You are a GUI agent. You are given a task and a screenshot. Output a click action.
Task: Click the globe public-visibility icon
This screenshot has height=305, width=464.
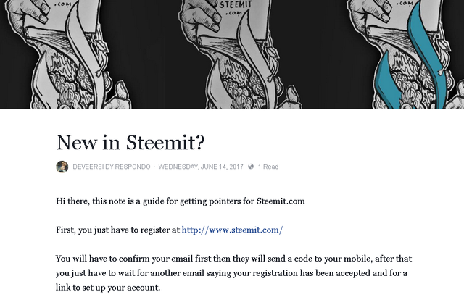click(250, 167)
